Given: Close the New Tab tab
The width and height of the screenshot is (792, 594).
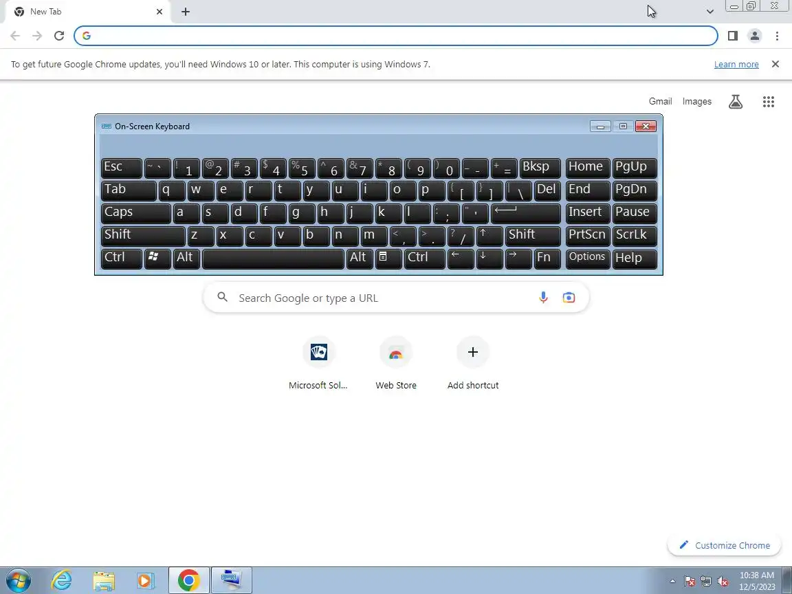Looking at the screenshot, I should (x=159, y=12).
